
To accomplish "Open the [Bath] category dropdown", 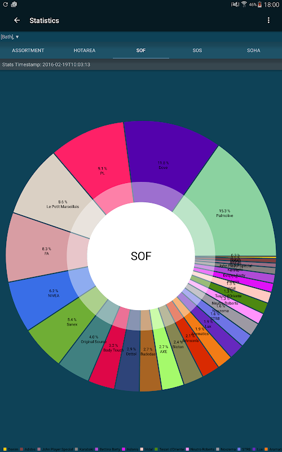I will pos(10,37).
